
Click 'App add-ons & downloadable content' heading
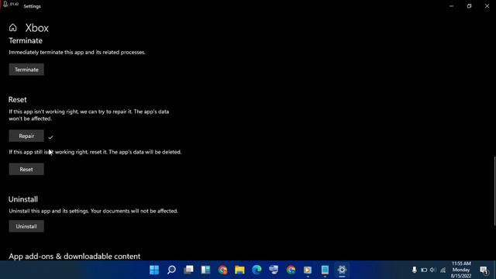(74, 257)
